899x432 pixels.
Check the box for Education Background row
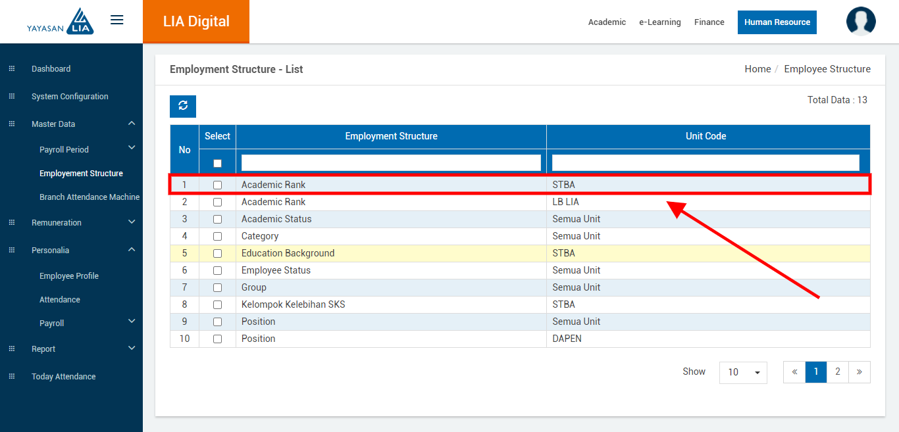(x=217, y=254)
